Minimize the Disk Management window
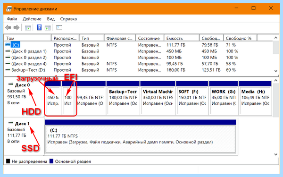The image size is (283, 177). 236,8
